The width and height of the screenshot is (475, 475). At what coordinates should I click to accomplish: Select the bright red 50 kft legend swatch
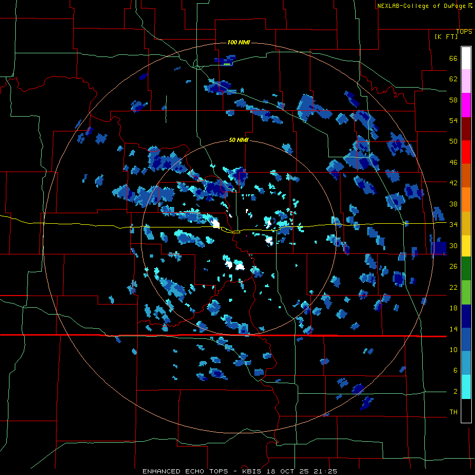pos(466,152)
